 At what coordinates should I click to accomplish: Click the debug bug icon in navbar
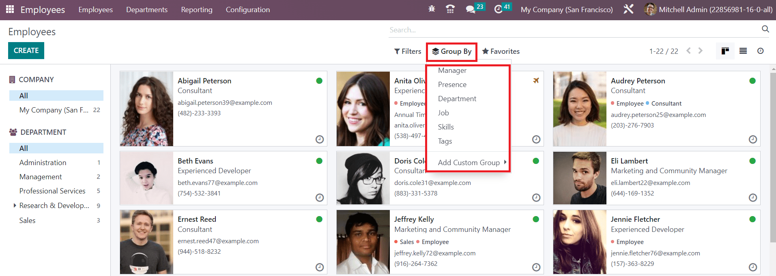[432, 9]
